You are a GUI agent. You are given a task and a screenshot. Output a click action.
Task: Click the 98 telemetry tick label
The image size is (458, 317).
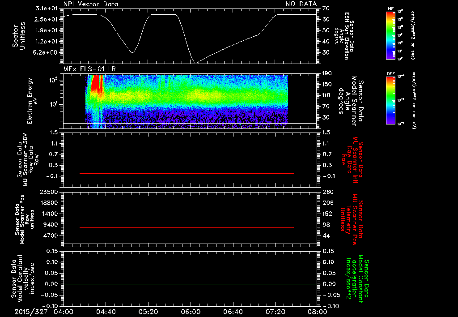click(327, 225)
